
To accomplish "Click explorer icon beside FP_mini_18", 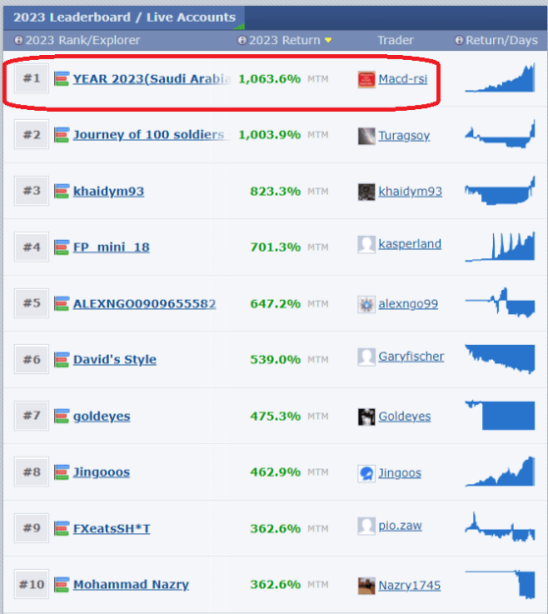I will coord(62,248).
